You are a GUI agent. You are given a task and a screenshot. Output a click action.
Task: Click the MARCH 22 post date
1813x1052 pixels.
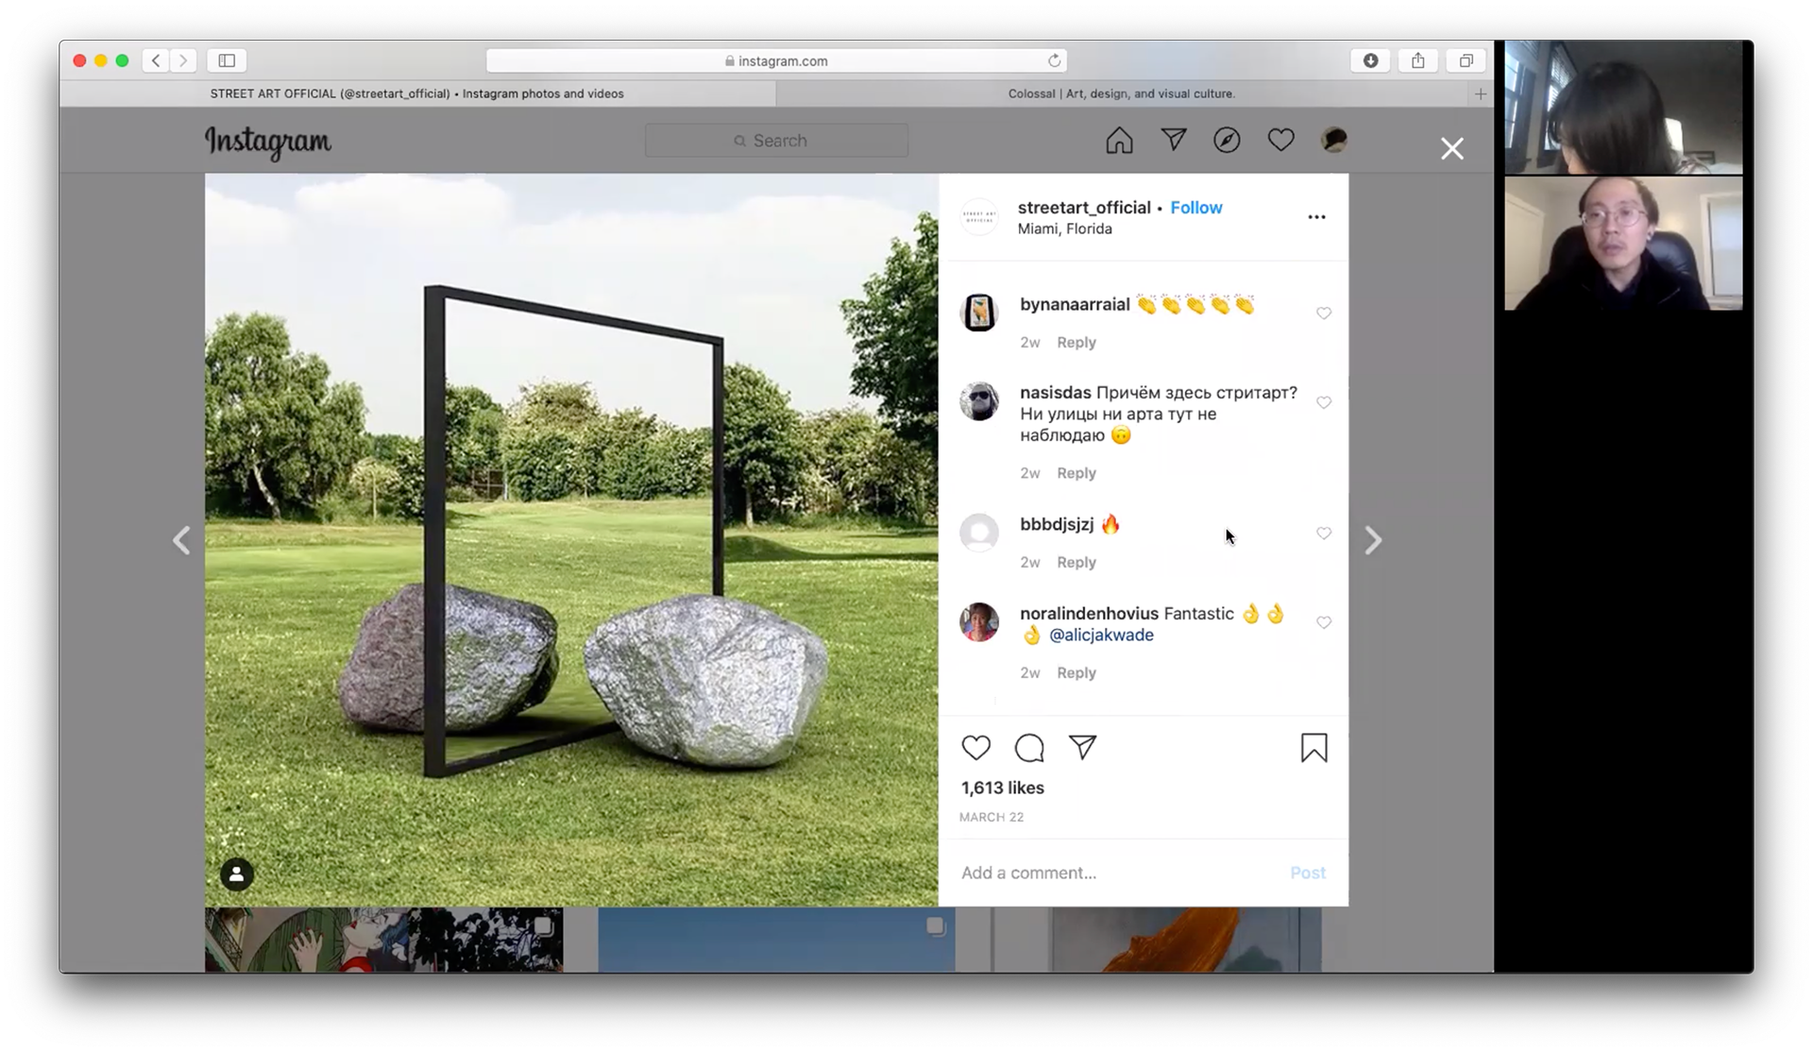click(x=991, y=817)
